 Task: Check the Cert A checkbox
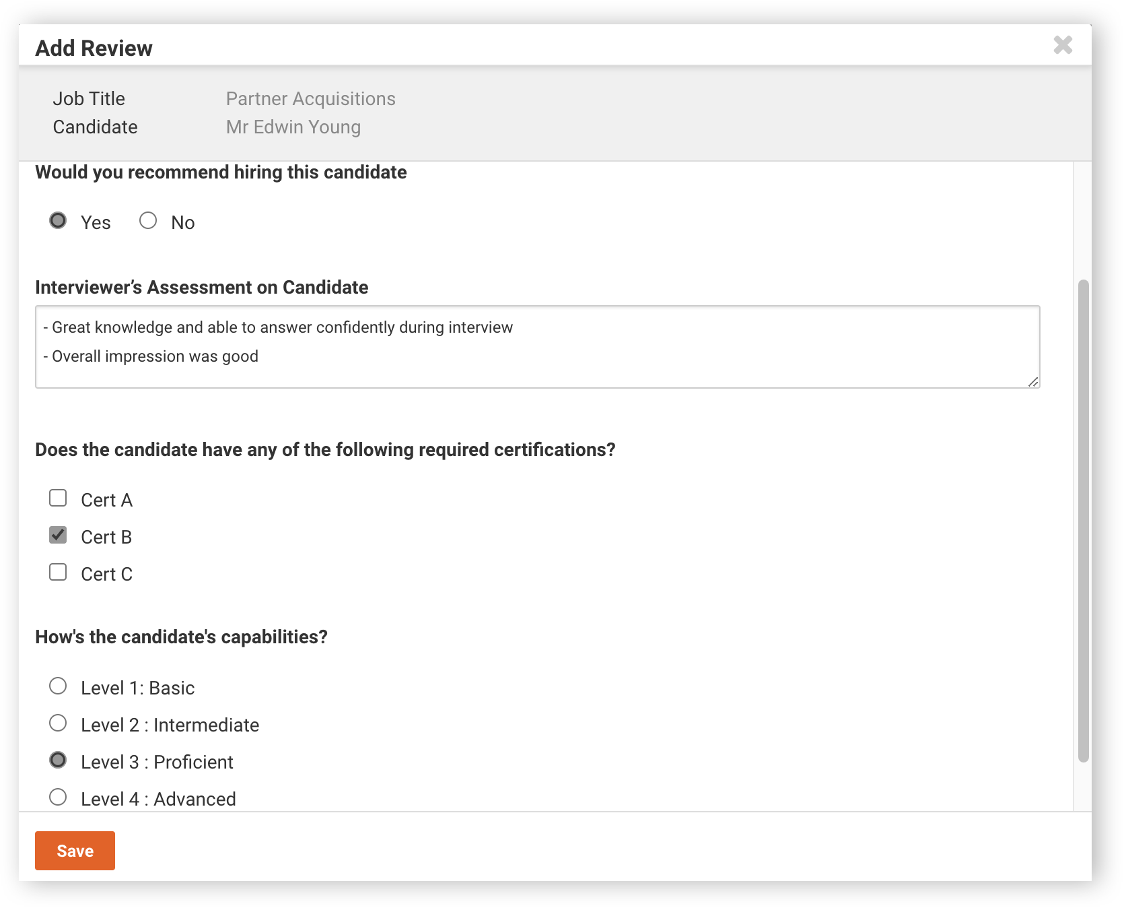point(58,498)
